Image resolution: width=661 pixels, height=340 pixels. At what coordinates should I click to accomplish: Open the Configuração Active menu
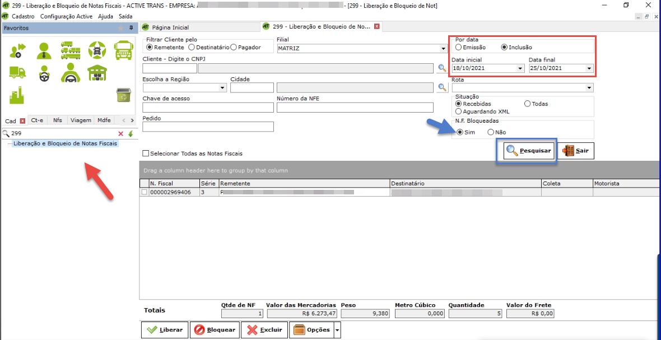pyautogui.click(x=66, y=16)
